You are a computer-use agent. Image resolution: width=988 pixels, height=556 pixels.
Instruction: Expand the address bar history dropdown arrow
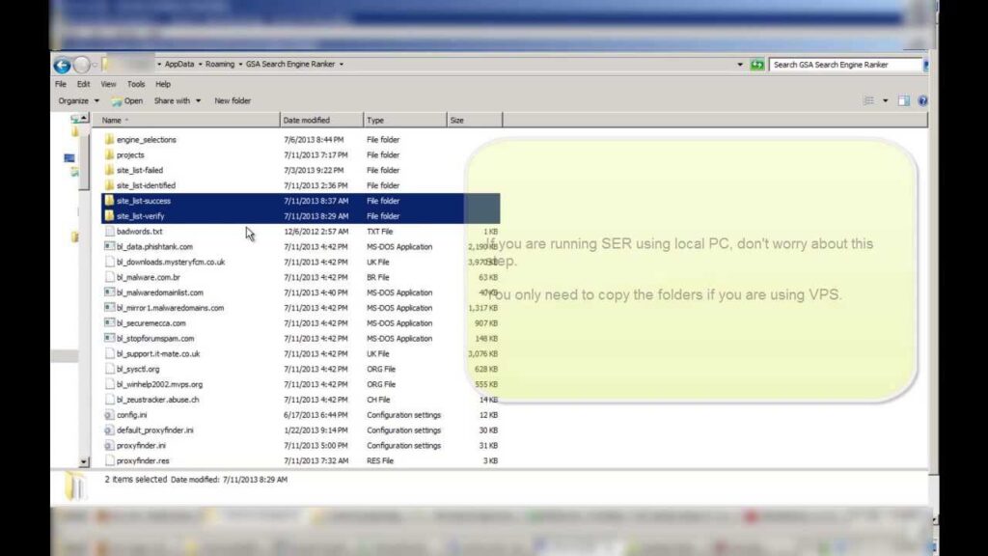click(740, 65)
